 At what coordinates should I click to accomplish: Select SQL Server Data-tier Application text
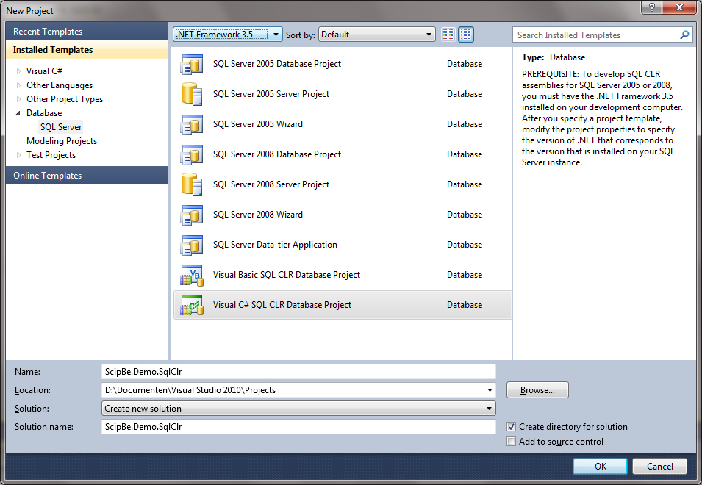pyautogui.click(x=275, y=245)
